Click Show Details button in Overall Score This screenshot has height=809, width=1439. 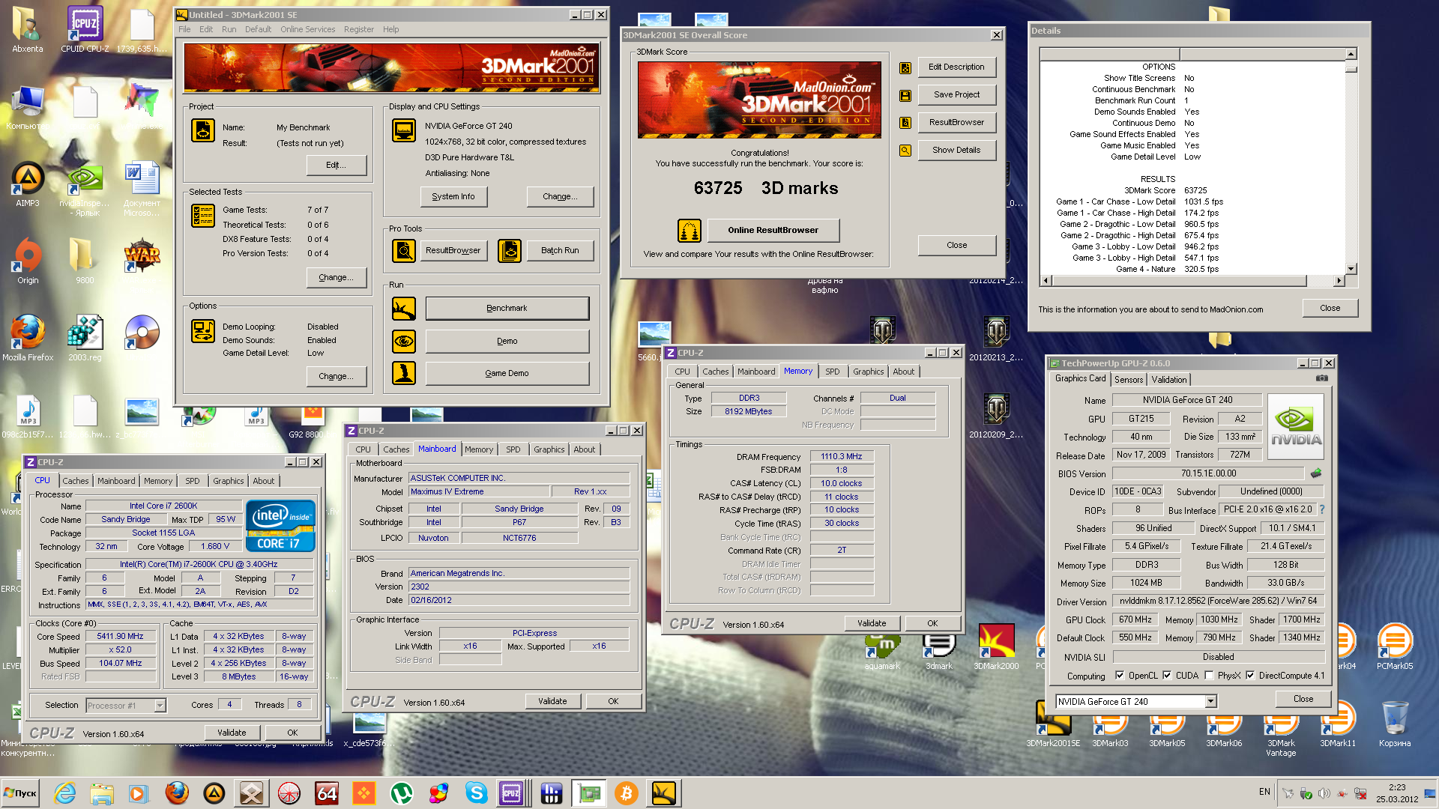(956, 151)
